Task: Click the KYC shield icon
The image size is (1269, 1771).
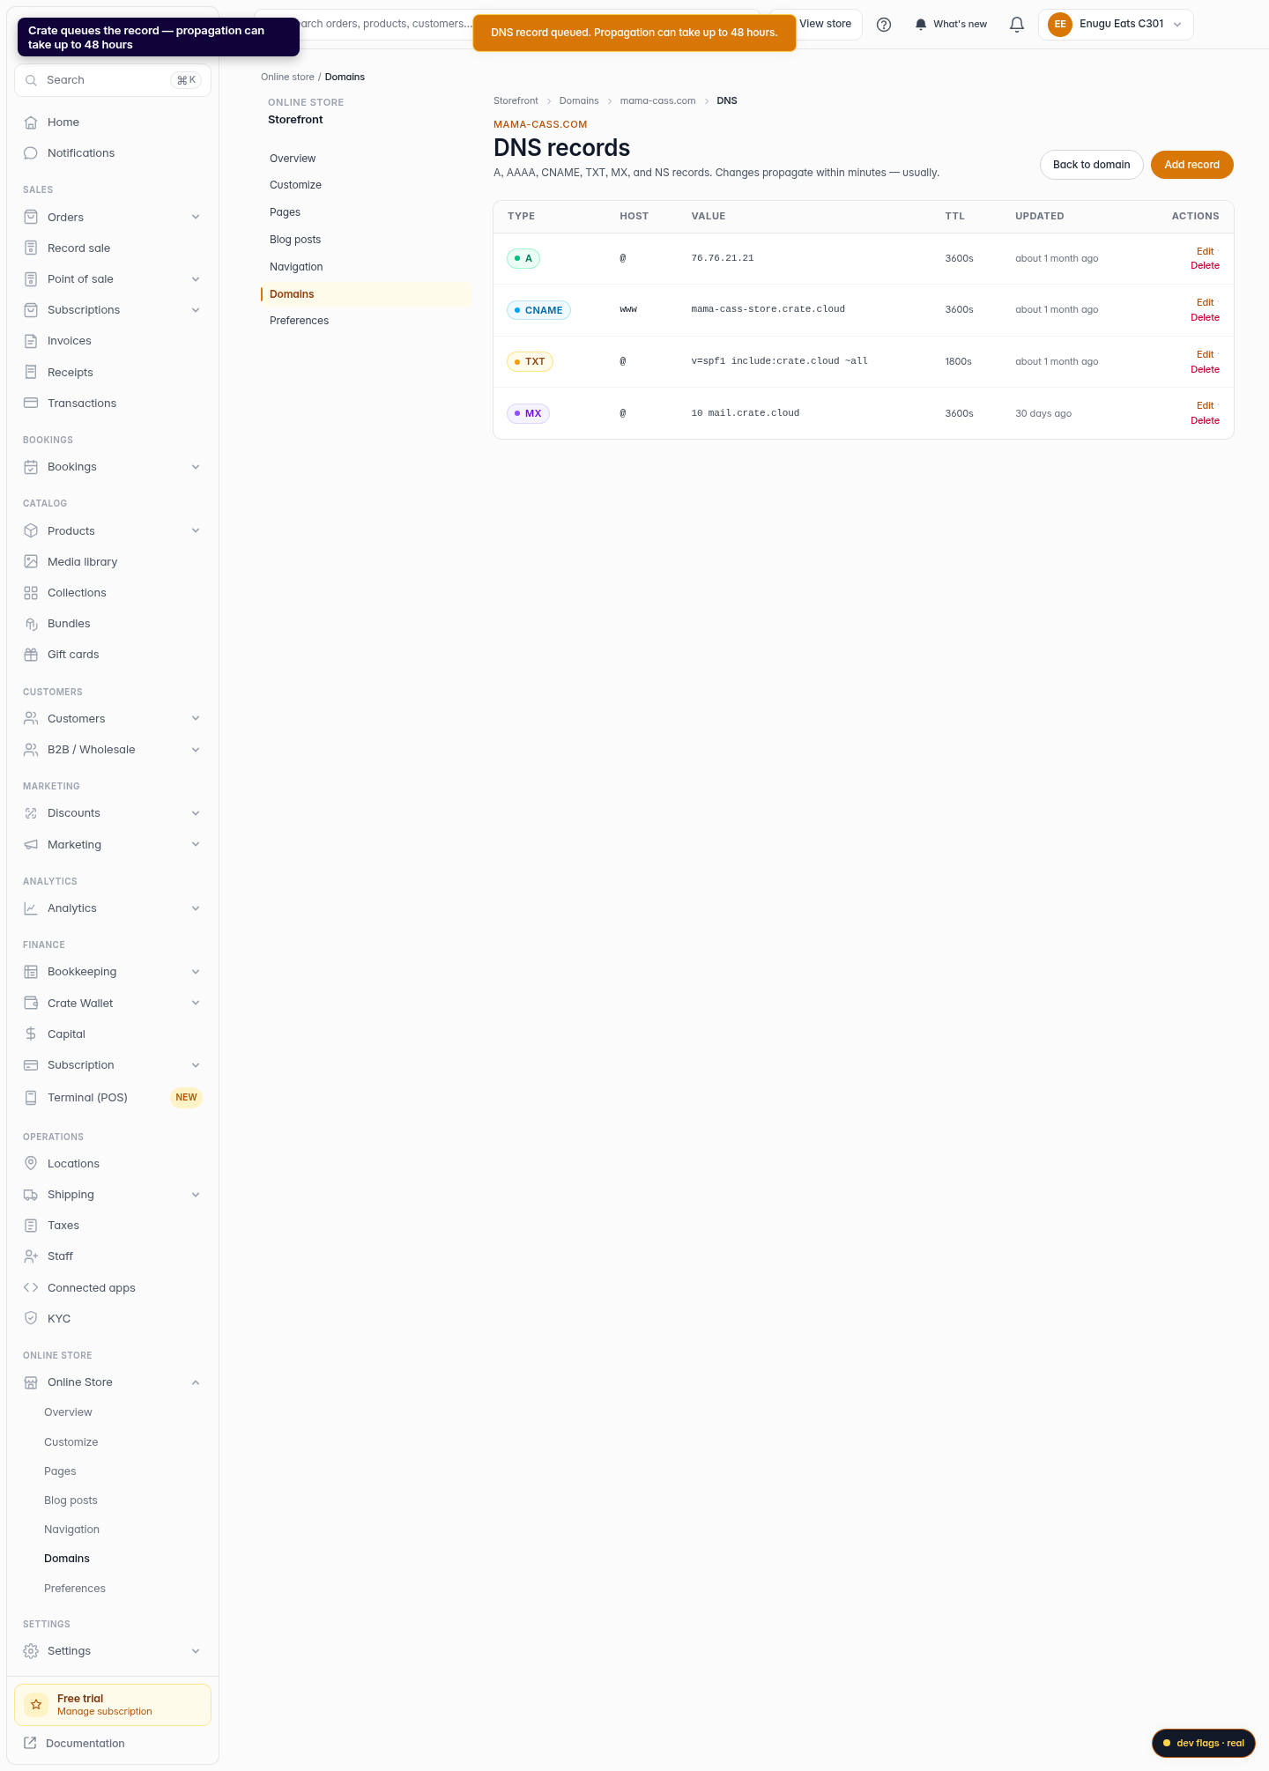Action: point(31,1318)
